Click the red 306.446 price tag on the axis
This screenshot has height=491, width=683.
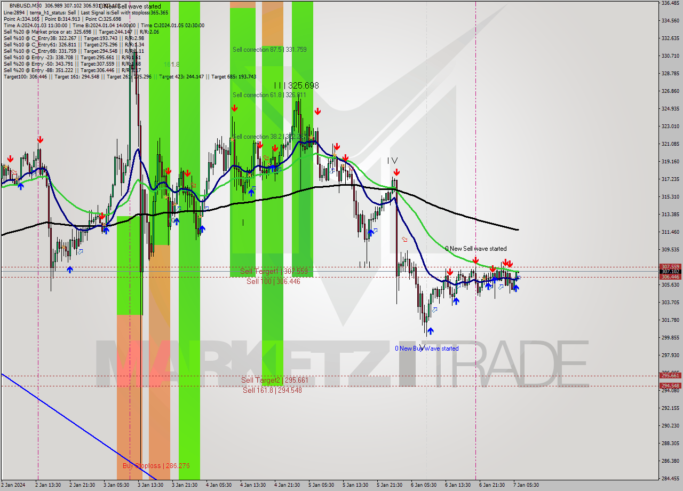[x=670, y=276]
